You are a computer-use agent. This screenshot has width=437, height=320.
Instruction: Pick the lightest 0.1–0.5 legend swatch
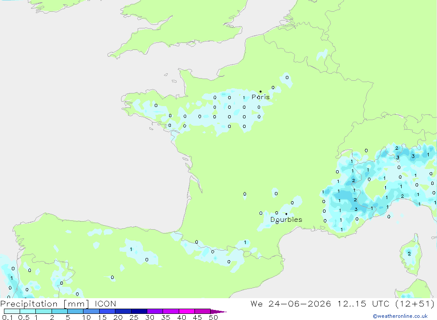coord(12,311)
